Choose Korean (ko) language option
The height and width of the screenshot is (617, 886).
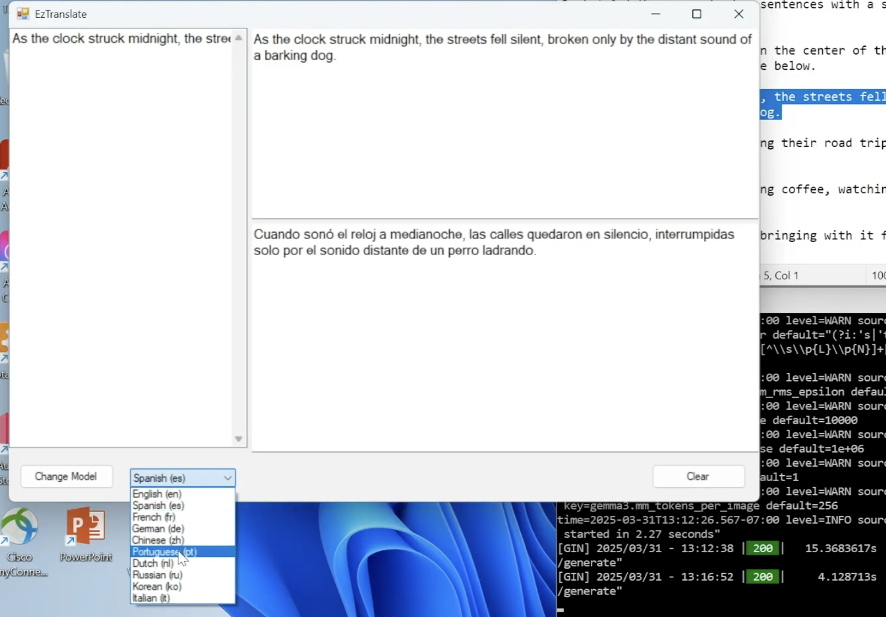pyautogui.click(x=157, y=587)
